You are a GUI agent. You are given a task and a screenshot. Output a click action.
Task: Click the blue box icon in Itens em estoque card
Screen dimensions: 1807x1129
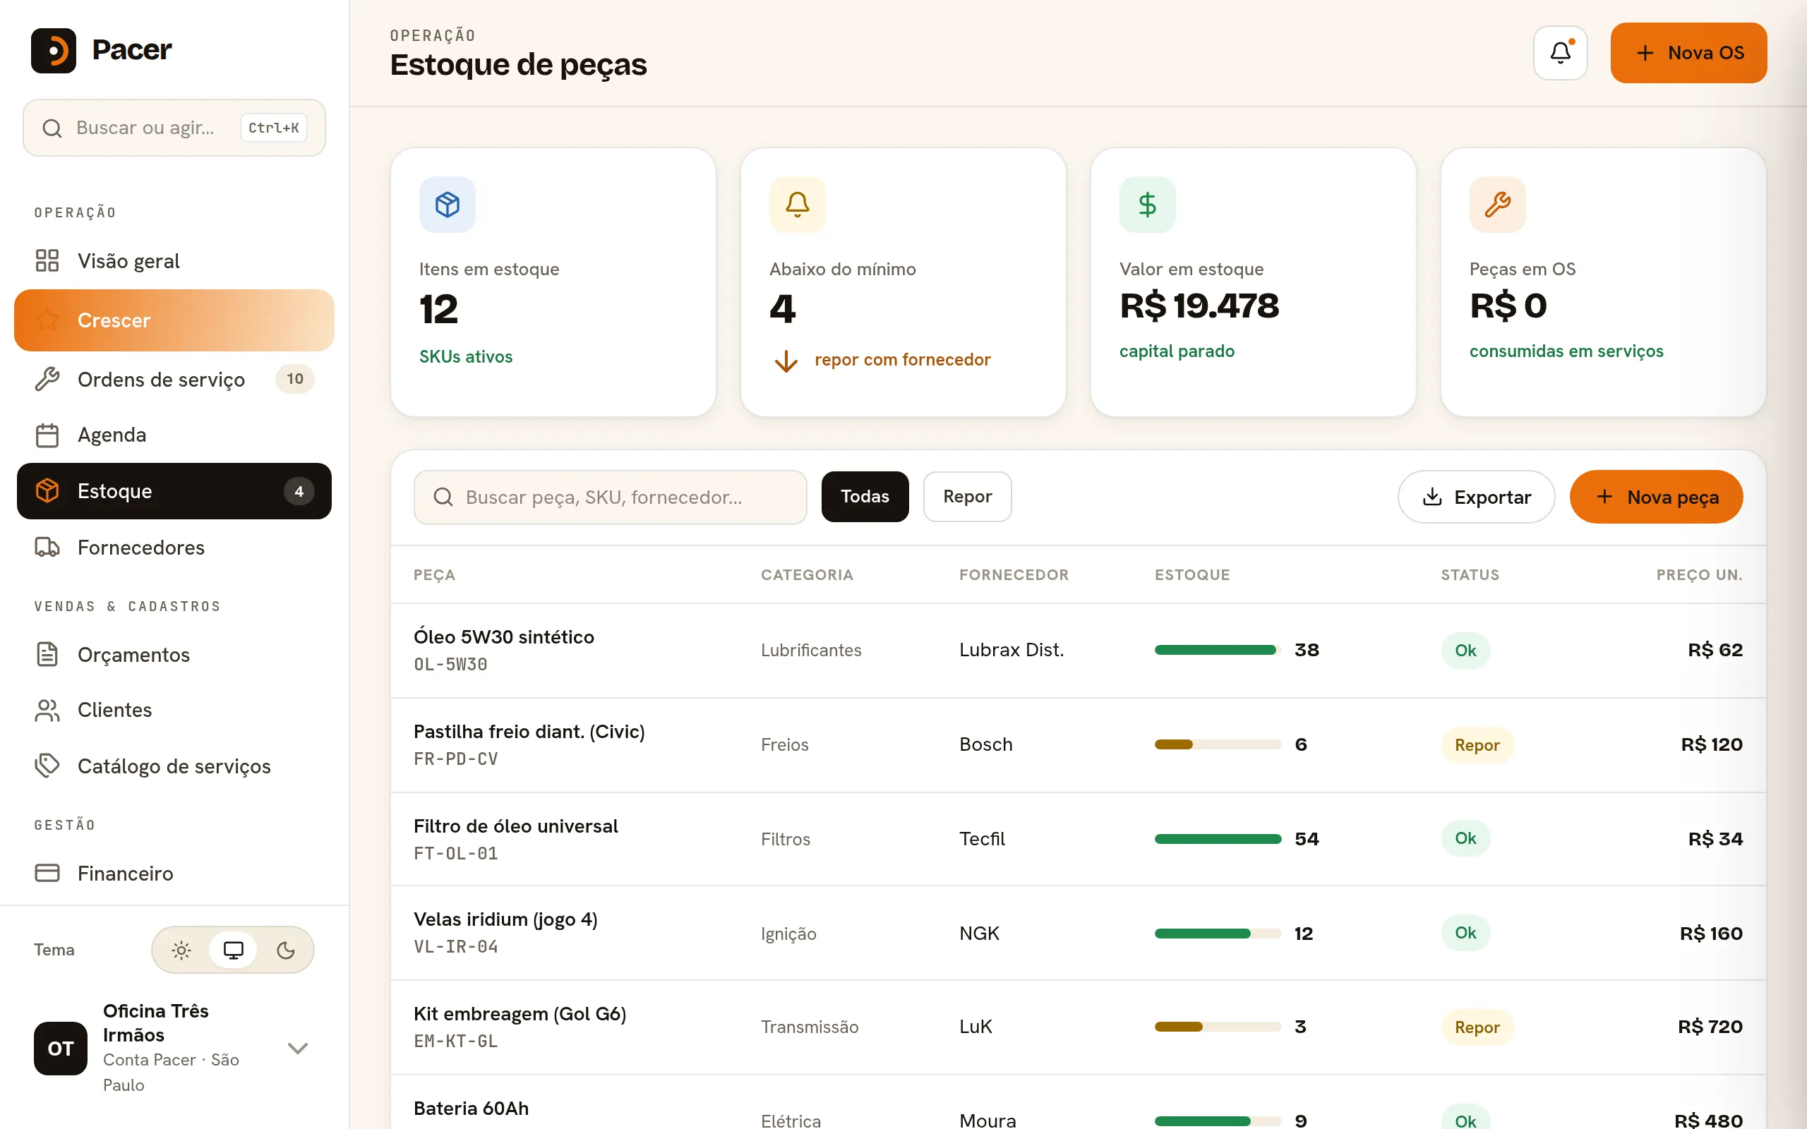point(448,204)
